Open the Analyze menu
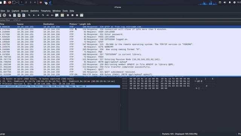Screen dimensions: 241x136 point(25,11)
